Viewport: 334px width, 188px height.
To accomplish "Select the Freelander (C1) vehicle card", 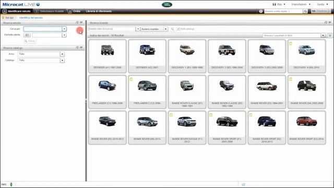I will 108,92.
